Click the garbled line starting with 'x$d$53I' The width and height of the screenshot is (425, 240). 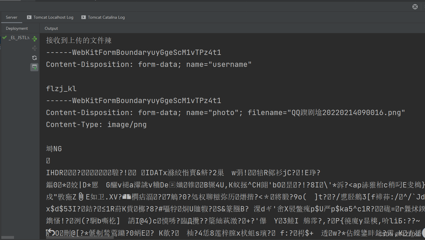coord(236,209)
